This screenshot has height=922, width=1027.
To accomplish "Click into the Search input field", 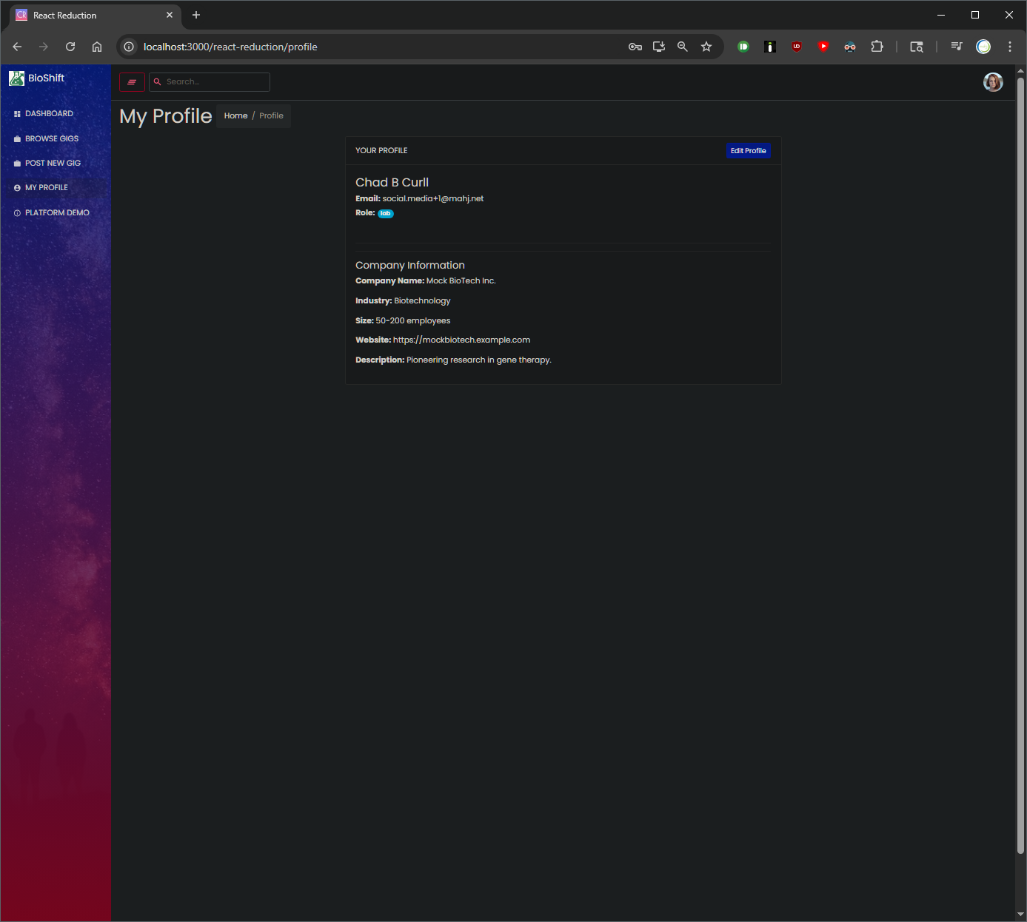I will 215,82.
